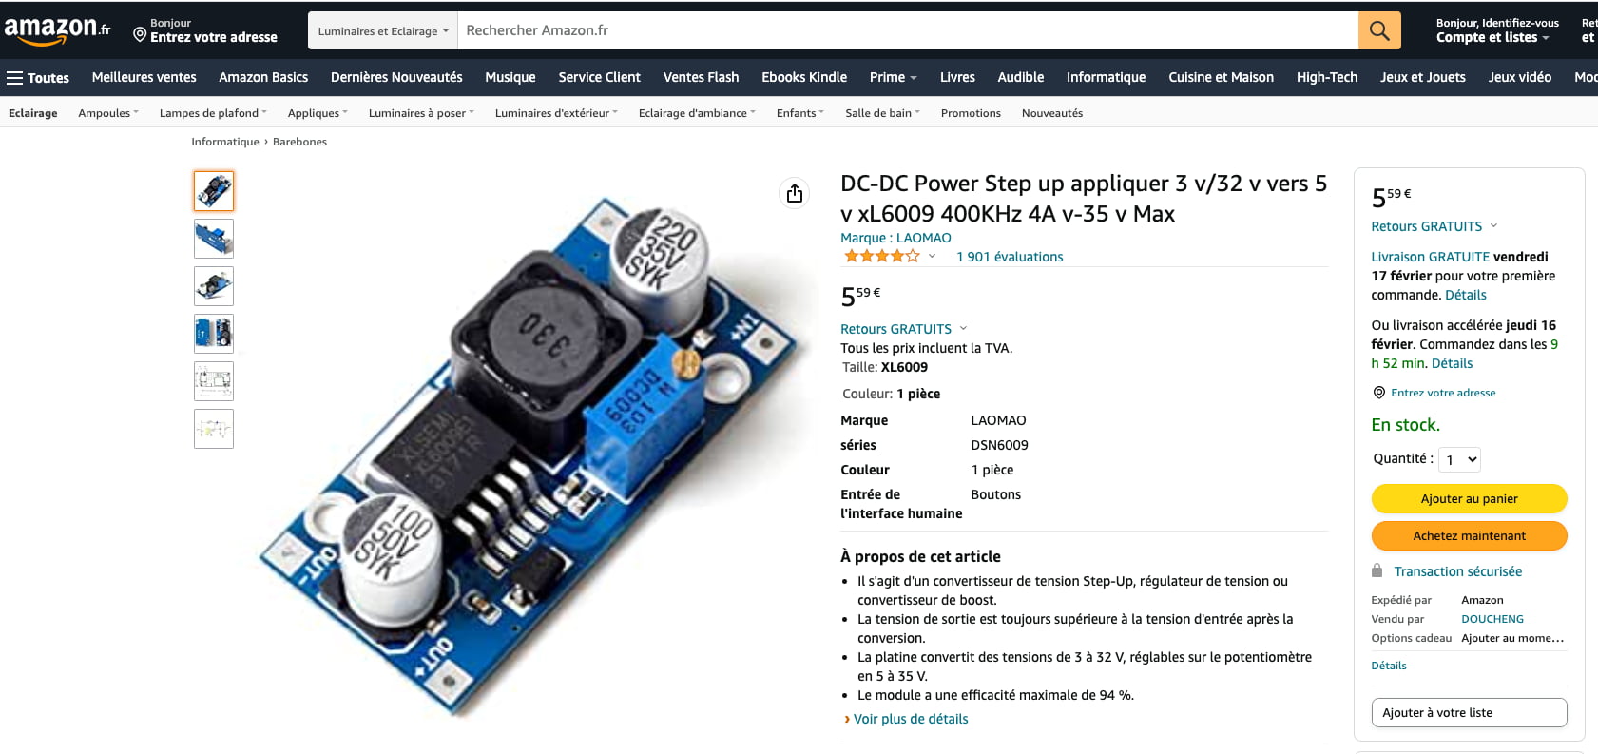Image resolution: width=1598 pixels, height=754 pixels.
Task: Click the share icon above product image
Action: (x=795, y=193)
